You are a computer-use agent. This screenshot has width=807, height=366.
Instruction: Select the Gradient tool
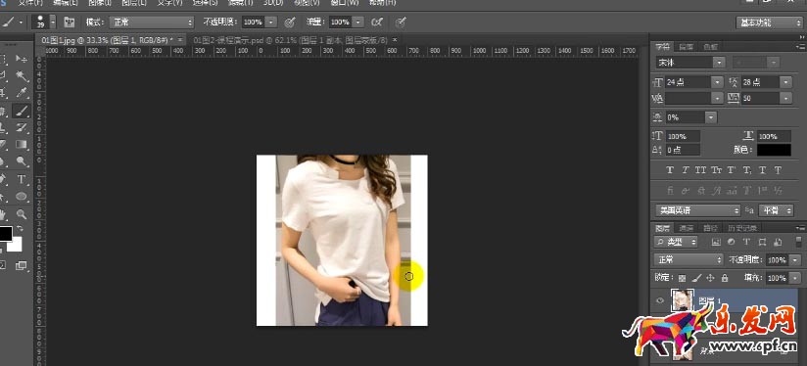point(22,145)
